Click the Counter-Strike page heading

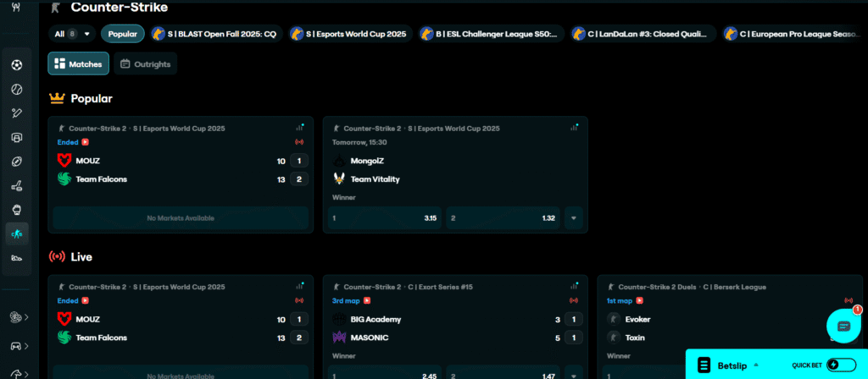[x=119, y=7]
